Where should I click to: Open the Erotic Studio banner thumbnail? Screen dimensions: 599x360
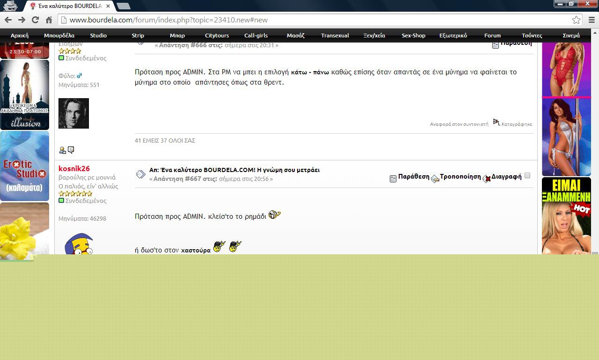24,166
